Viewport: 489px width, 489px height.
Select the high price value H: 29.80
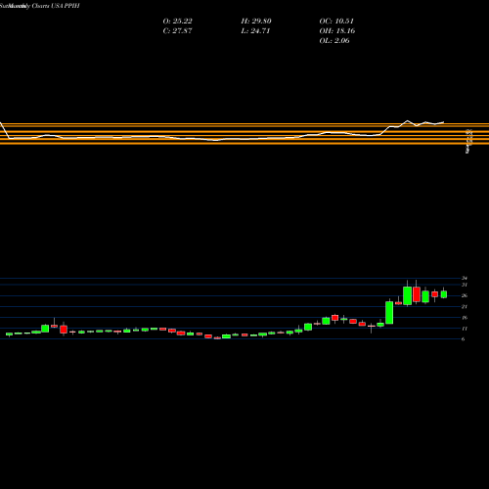click(256, 22)
